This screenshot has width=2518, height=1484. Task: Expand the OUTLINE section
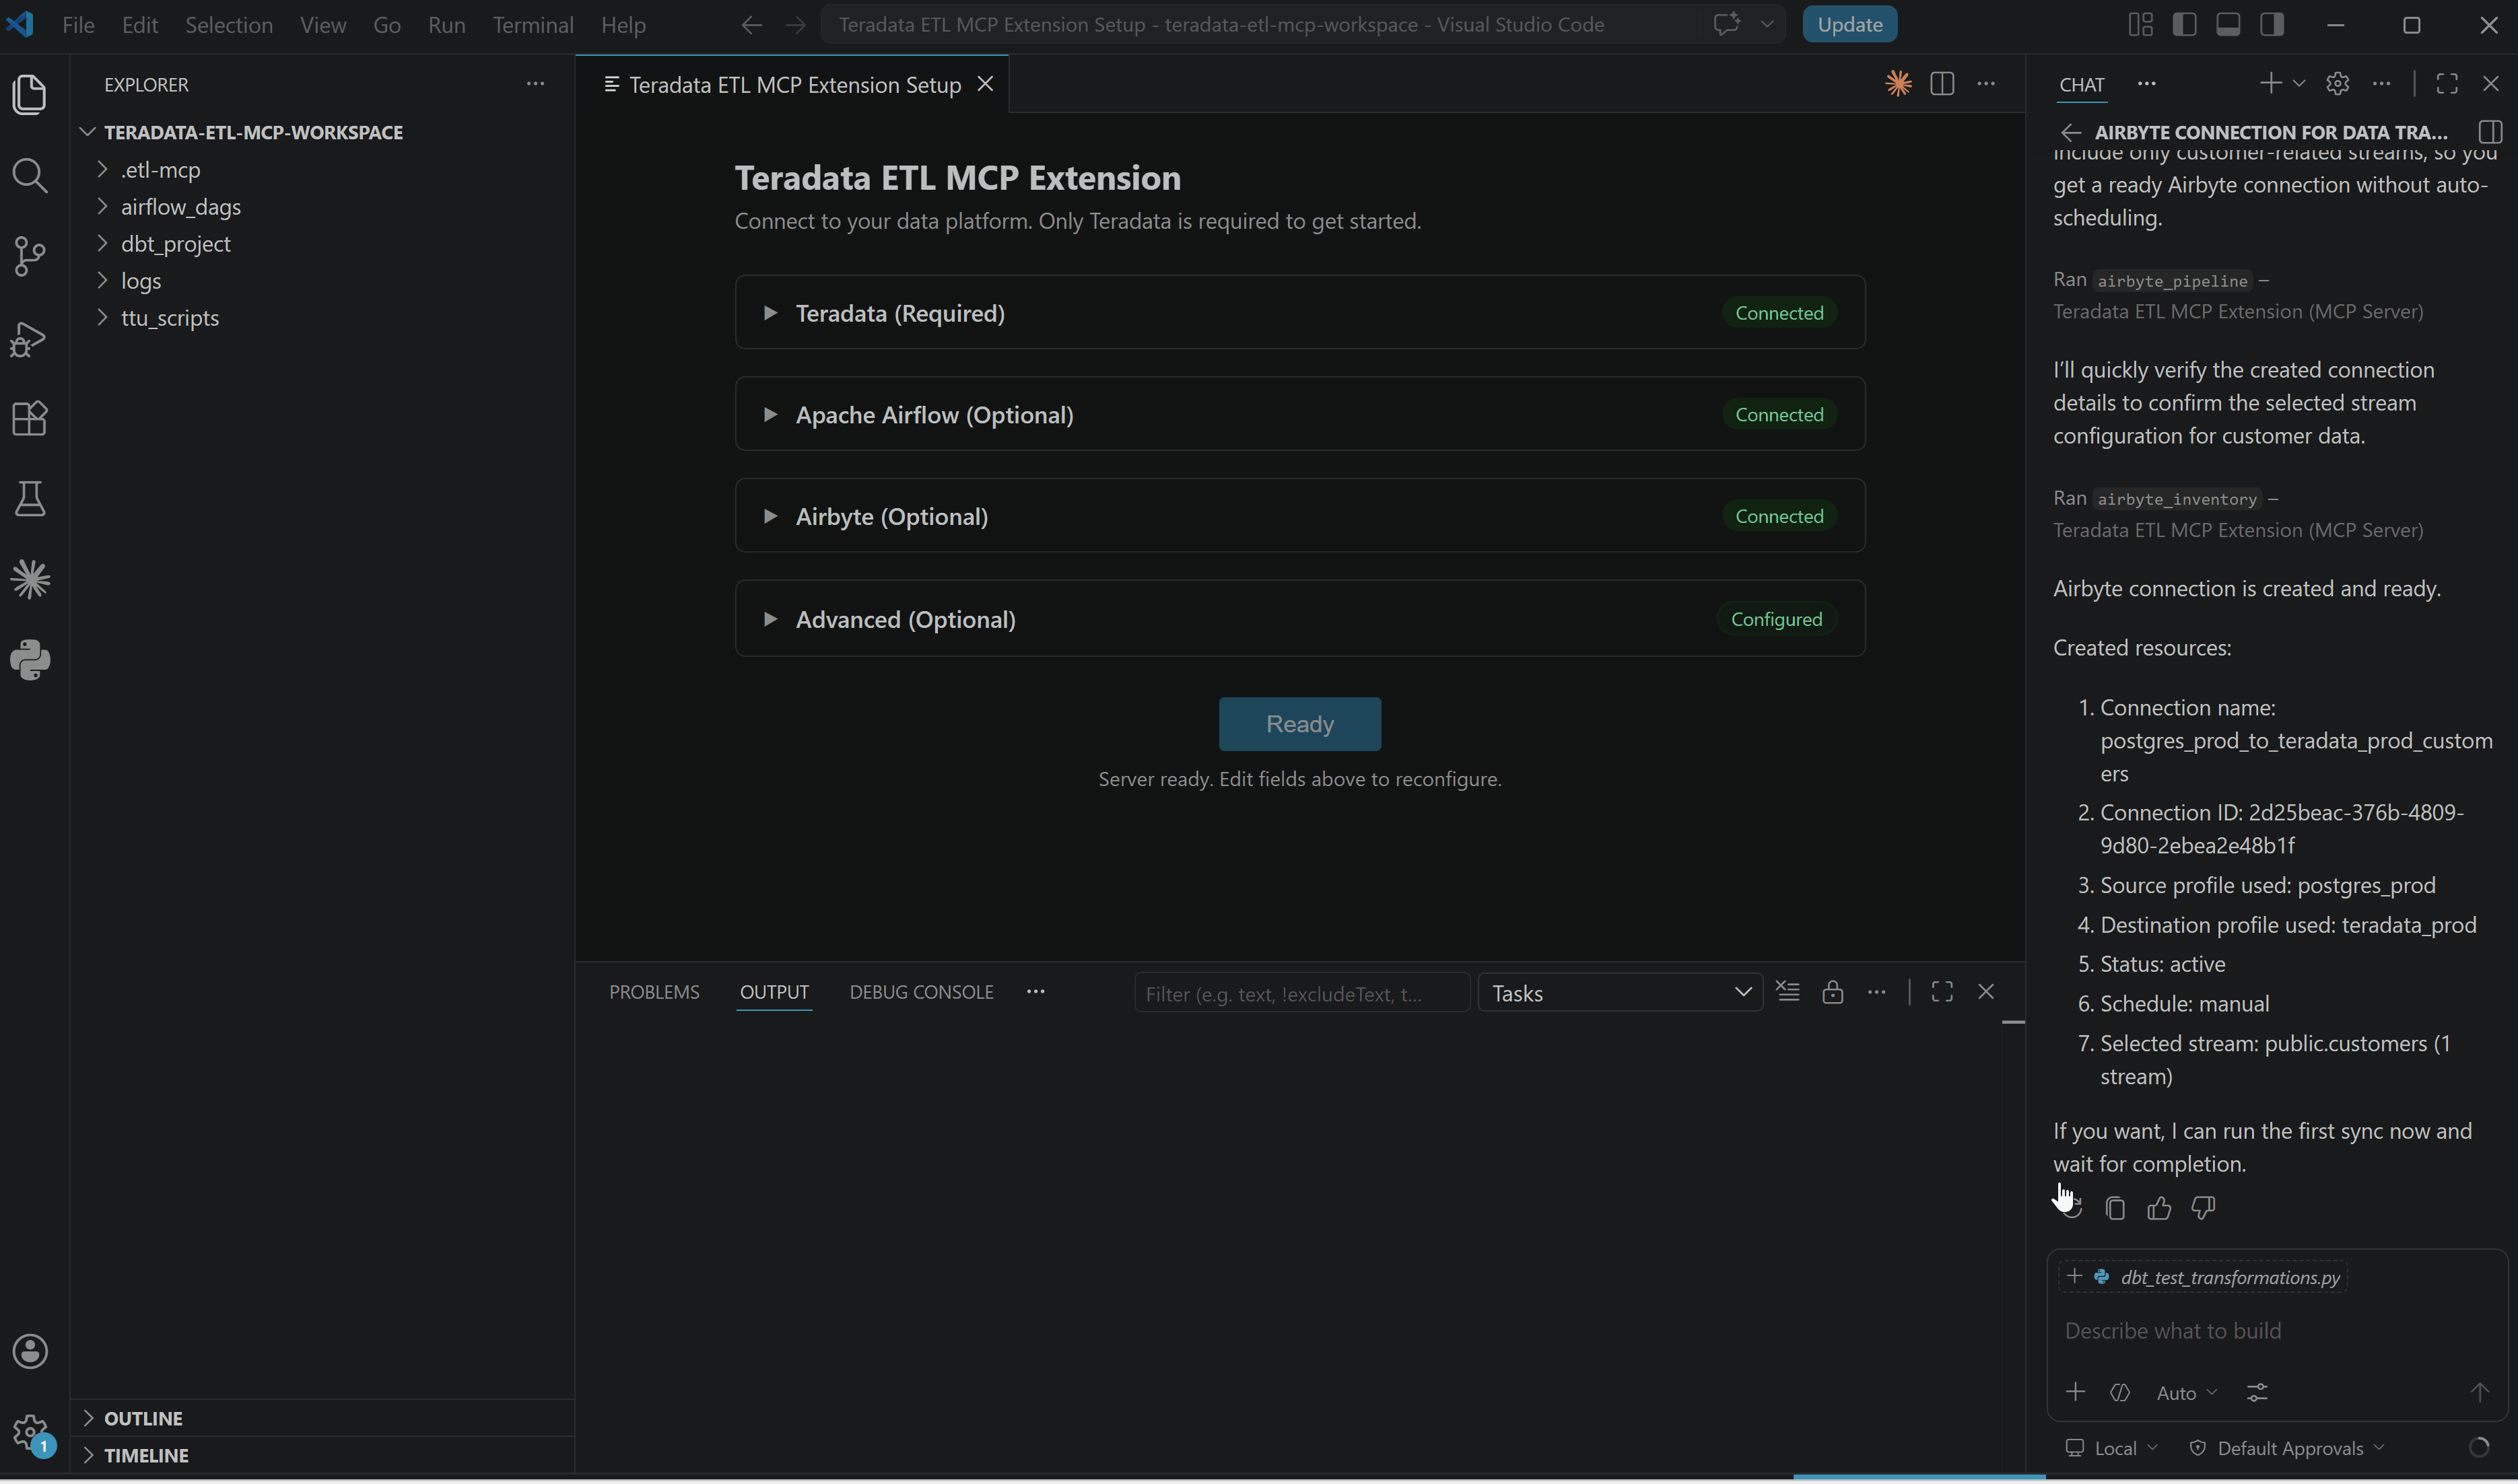tap(322, 1418)
